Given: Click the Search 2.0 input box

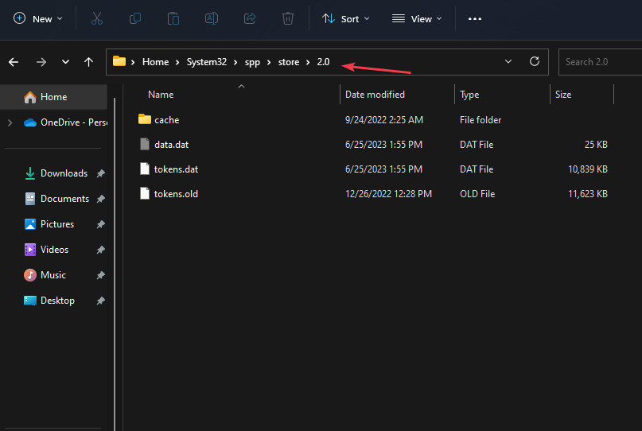Looking at the screenshot, I should click(601, 62).
